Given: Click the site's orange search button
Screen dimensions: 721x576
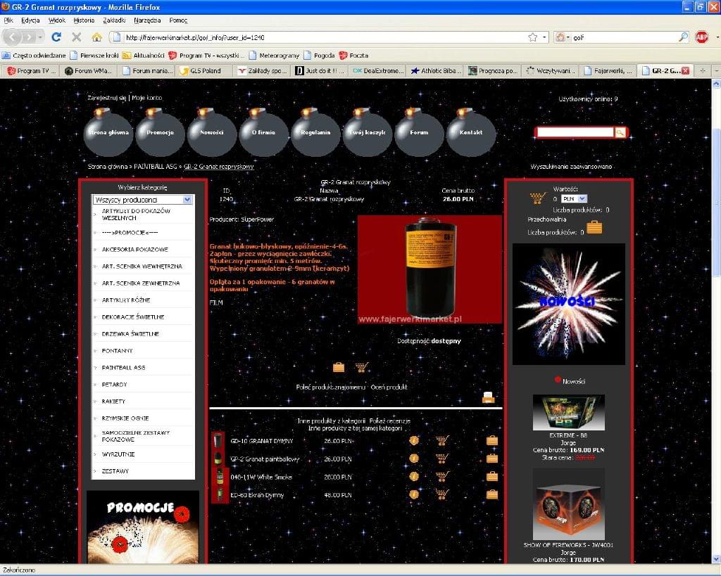Looking at the screenshot, I should coord(620,133).
